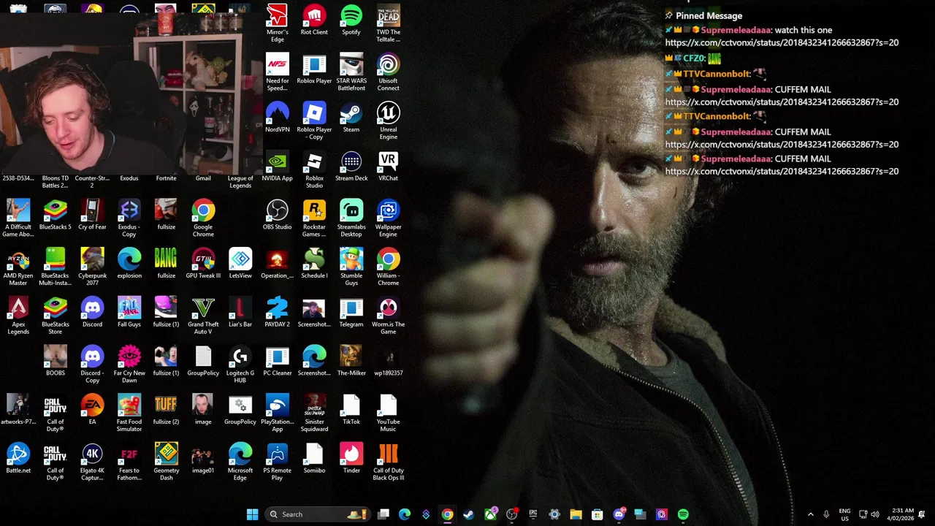The height and width of the screenshot is (526, 935).
Task: Select The-Milker desktop icon
Action: 351,361
